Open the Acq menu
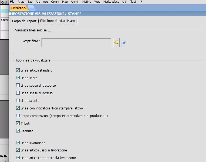 [45, 2]
